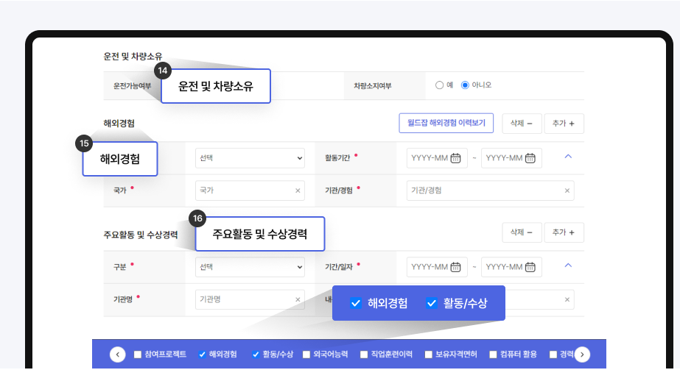This screenshot has height=381, width=680.
Task: Focus the 기관/경험 input field
Action: click(490, 190)
